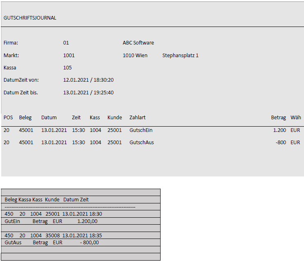The height and width of the screenshot is (261, 304).
Task: Select start timestamp 12.01.2021 / 18:30:20
Action: [88, 80]
